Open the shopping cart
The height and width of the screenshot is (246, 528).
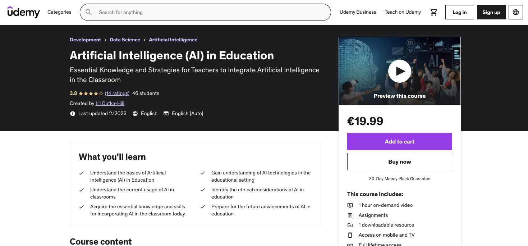(x=433, y=12)
